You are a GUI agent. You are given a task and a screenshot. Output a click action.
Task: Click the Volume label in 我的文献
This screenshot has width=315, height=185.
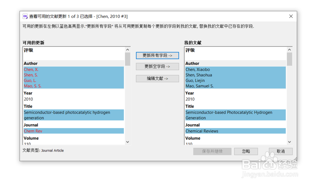coord(193,138)
